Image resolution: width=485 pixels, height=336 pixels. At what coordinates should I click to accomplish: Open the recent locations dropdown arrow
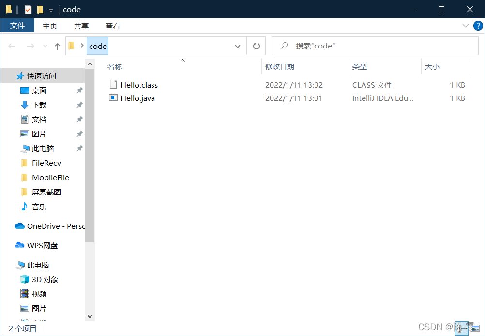(x=45, y=46)
